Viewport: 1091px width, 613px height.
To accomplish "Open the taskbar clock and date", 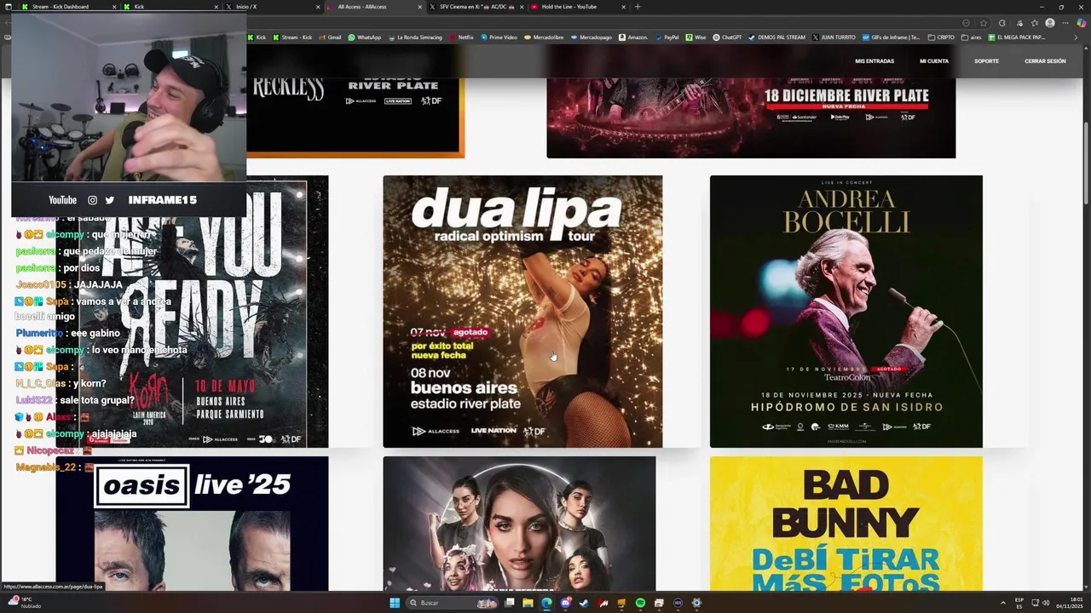I will (x=1069, y=603).
